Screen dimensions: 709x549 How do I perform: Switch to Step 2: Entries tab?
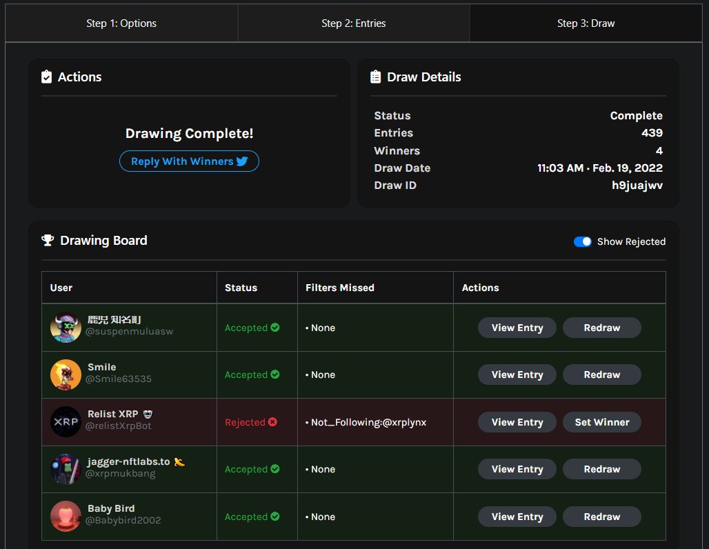point(354,23)
